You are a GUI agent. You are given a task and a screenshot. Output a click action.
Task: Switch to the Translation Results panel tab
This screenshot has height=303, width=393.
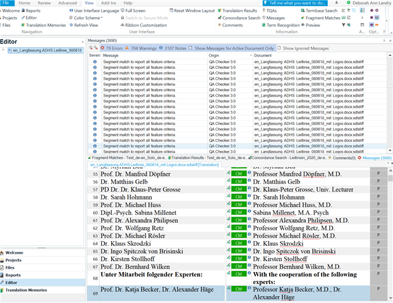click(207, 158)
